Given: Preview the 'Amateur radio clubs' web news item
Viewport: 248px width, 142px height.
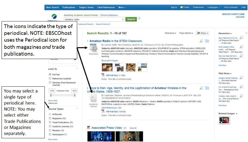Looking at the screenshot, I should pyautogui.click(x=241, y=96).
